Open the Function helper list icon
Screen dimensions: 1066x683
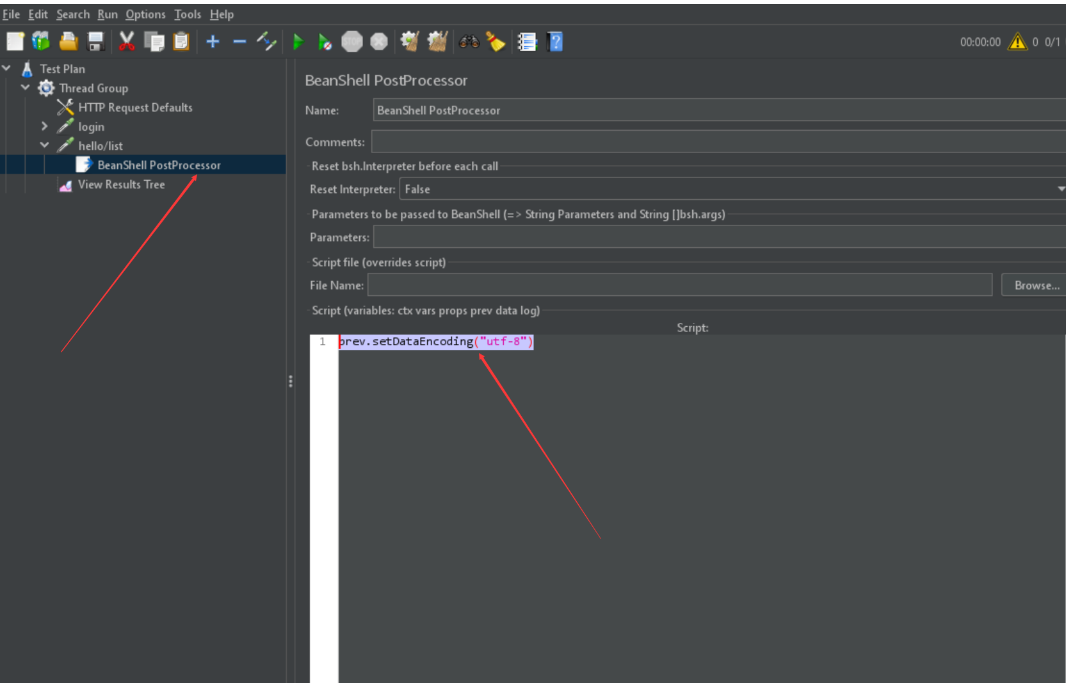coord(527,42)
